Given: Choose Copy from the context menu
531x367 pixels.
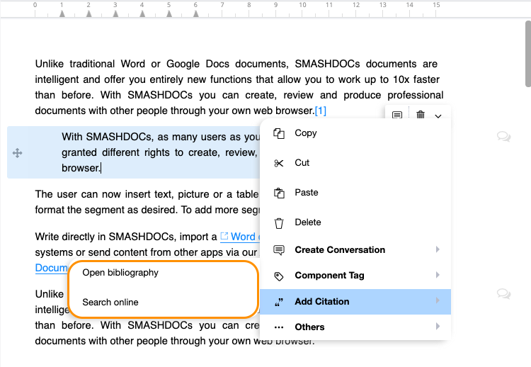Looking at the screenshot, I should tap(355, 133).
